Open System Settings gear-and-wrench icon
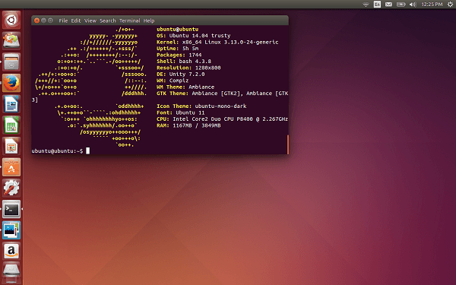Viewport: 456px width, 285px height. (x=11, y=188)
